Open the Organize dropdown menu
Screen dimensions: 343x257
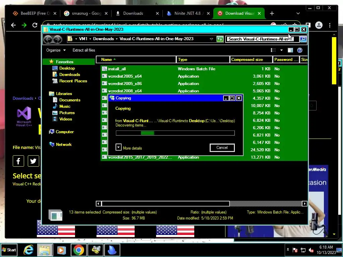tap(56, 50)
